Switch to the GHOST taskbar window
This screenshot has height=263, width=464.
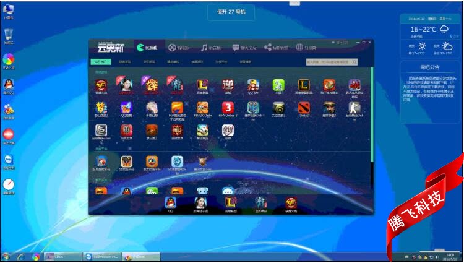click(x=63, y=257)
